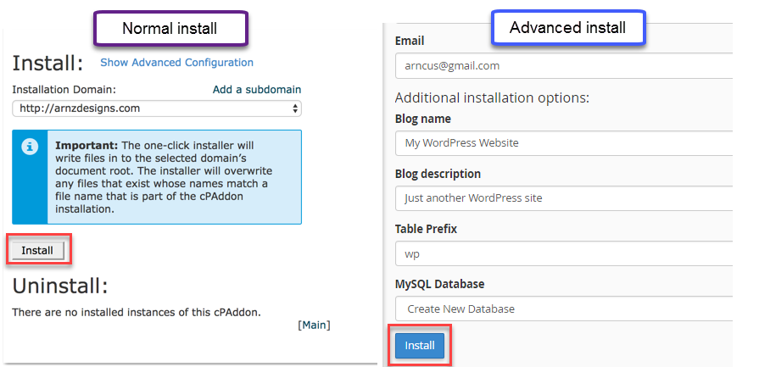This screenshot has height=367, width=759.
Task: Open the Show Advanced Configuration link
Action: coord(176,62)
